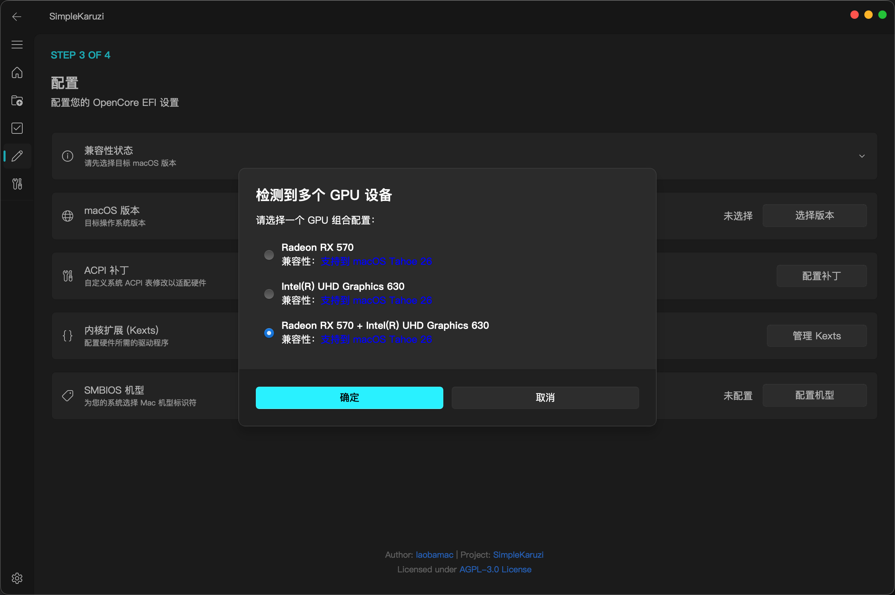The width and height of the screenshot is (895, 595).
Task: Click 取消 to dismiss dialog
Action: (x=545, y=397)
